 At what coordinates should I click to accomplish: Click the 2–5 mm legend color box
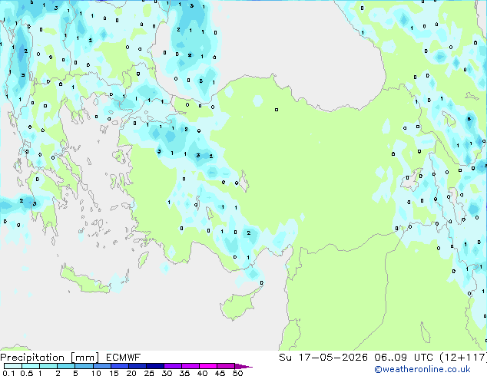coord(66,366)
